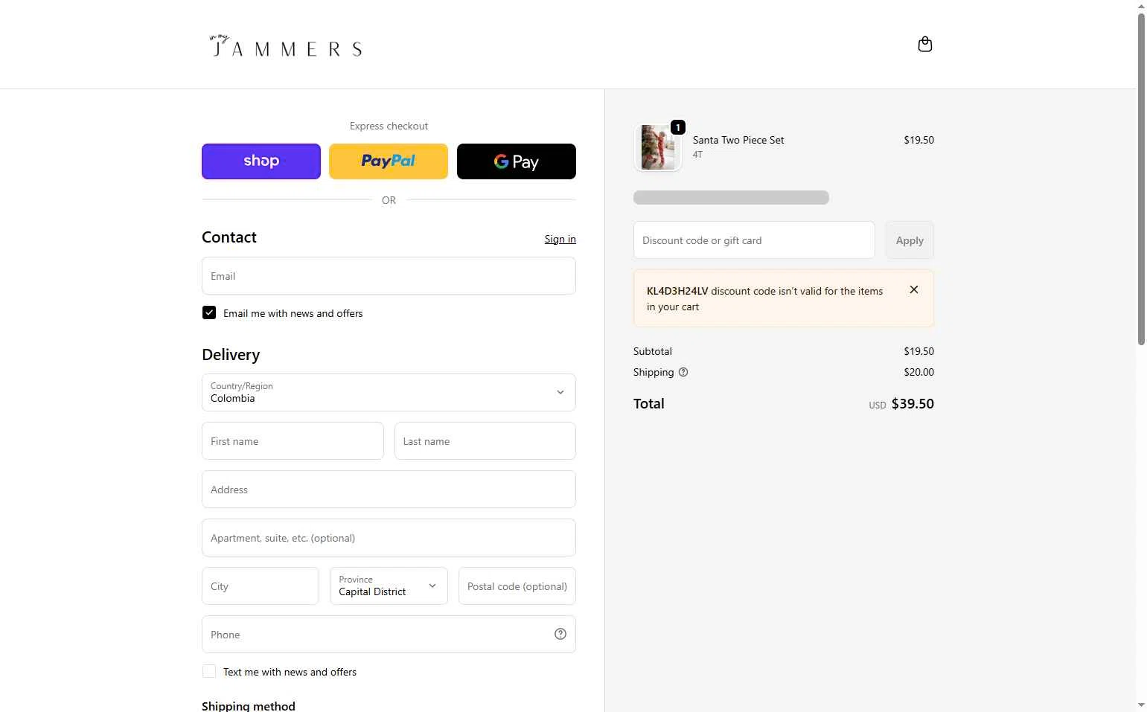The height and width of the screenshot is (712, 1147).
Task: Click the Apply discount button
Action: point(910,240)
